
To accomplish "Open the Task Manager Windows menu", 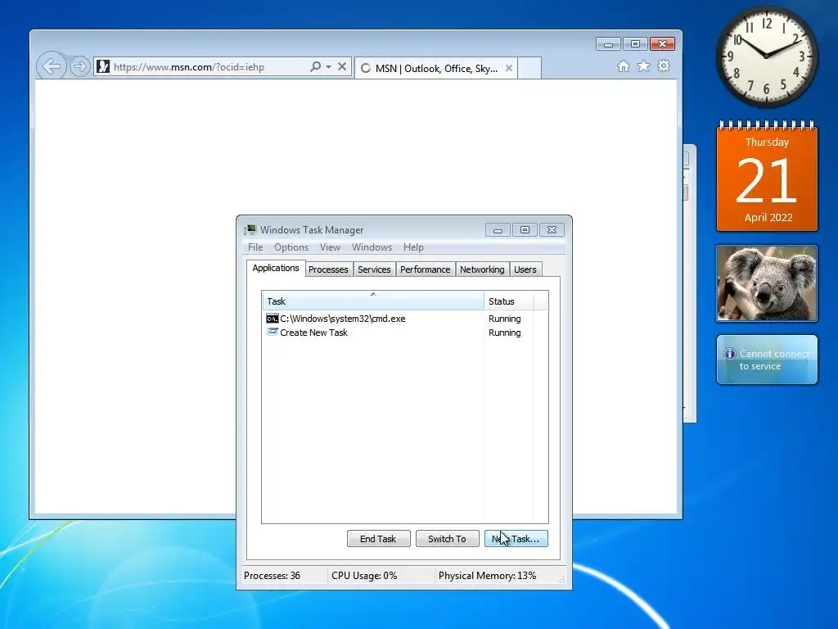I will [x=372, y=247].
